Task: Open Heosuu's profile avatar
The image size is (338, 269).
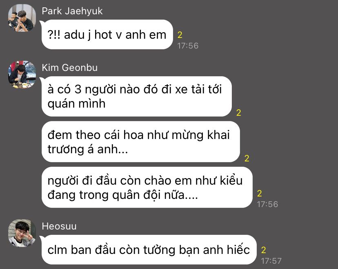Action: click(x=22, y=233)
